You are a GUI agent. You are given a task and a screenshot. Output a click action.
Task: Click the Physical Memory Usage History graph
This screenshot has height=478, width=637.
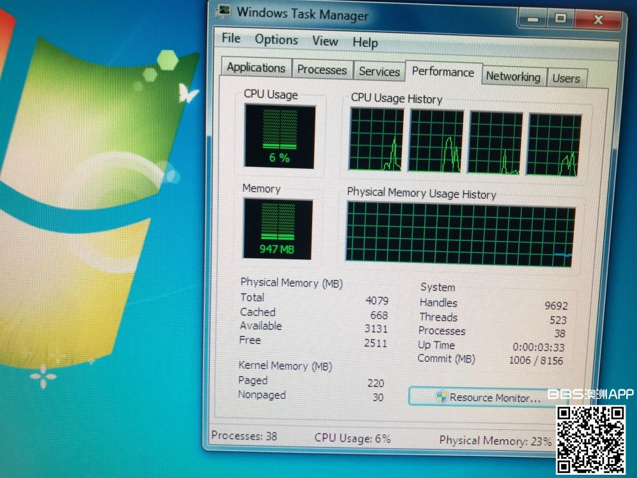tap(460, 233)
